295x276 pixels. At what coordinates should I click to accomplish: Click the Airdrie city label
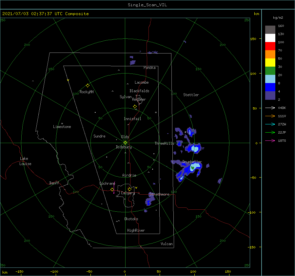tap(129, 175)
